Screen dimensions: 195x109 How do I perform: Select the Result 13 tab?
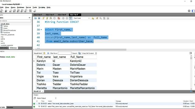[x=37, y=91]
